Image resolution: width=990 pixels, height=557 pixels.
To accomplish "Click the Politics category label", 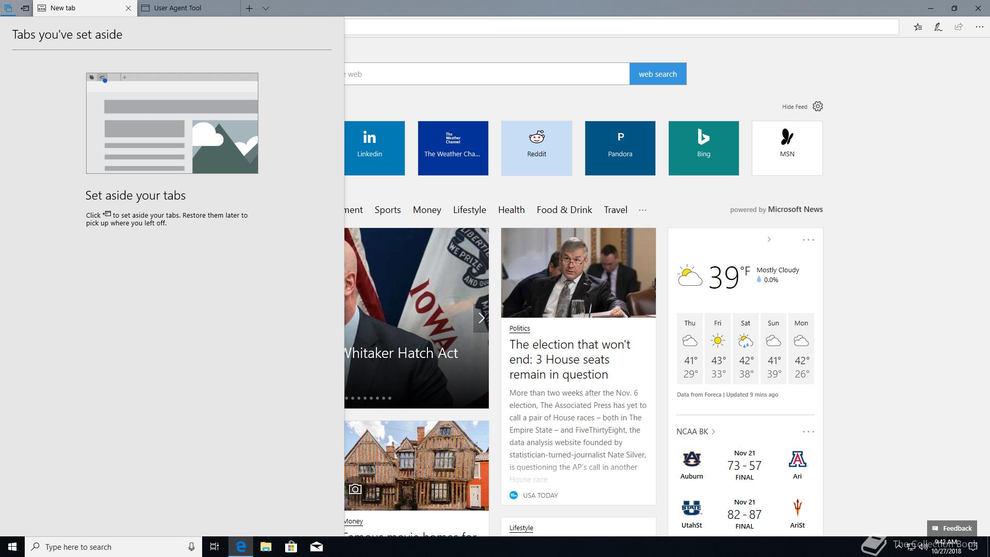I will point(519,329).
